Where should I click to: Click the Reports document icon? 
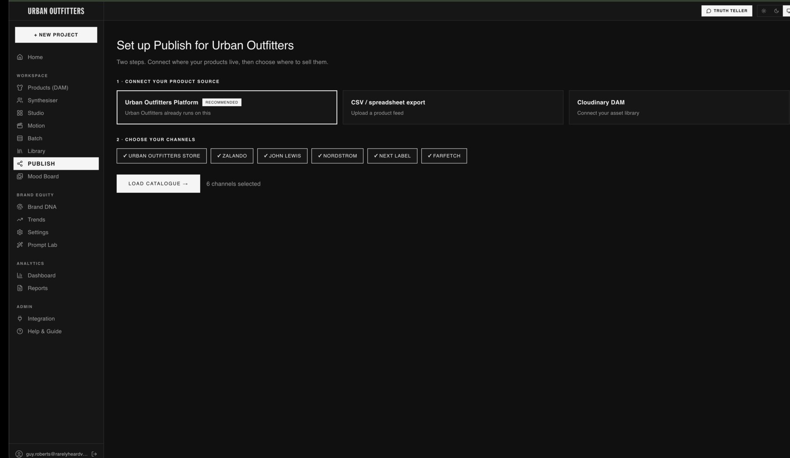[20, 288]
